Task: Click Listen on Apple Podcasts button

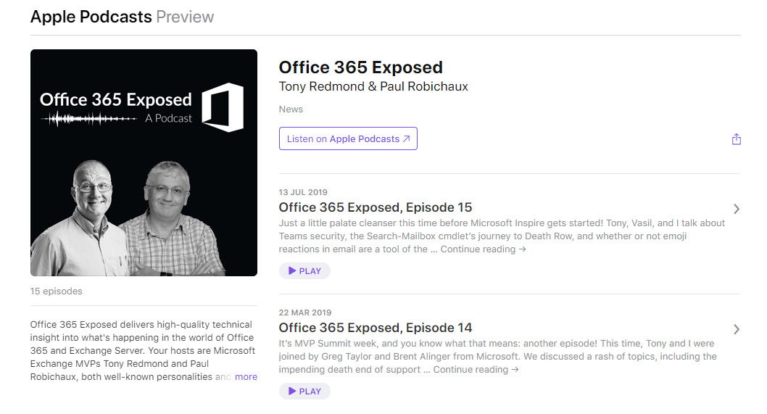Action: (x=348, y=138)
